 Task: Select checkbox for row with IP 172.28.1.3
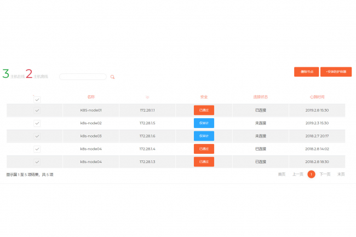(37, 161)
